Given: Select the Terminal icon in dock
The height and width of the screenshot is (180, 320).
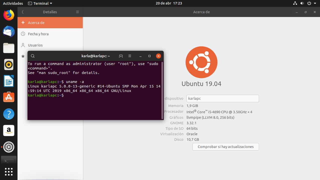Looking at the screenshot, I should (x=9, y=160).
